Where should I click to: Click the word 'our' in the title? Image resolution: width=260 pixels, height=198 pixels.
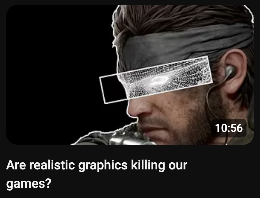click(x=178, y=166)
